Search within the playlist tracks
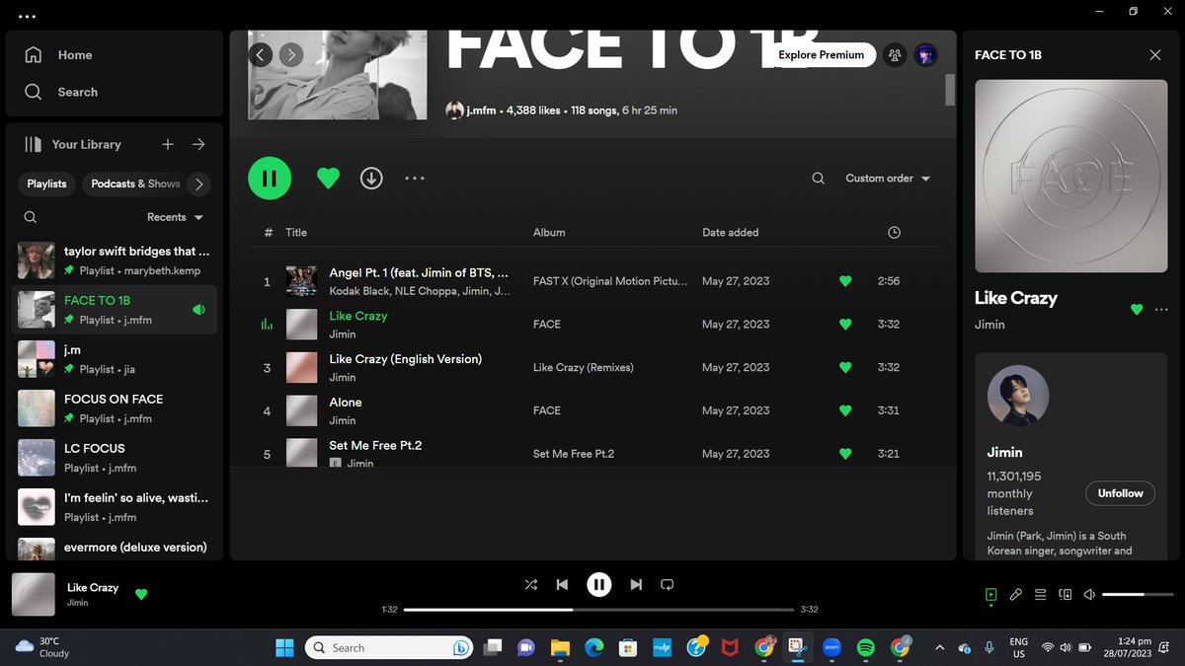This screenshot has height=666, width=1185. 818,179
